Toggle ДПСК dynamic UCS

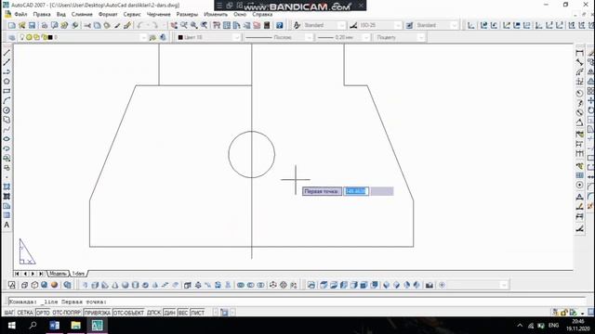153,313
